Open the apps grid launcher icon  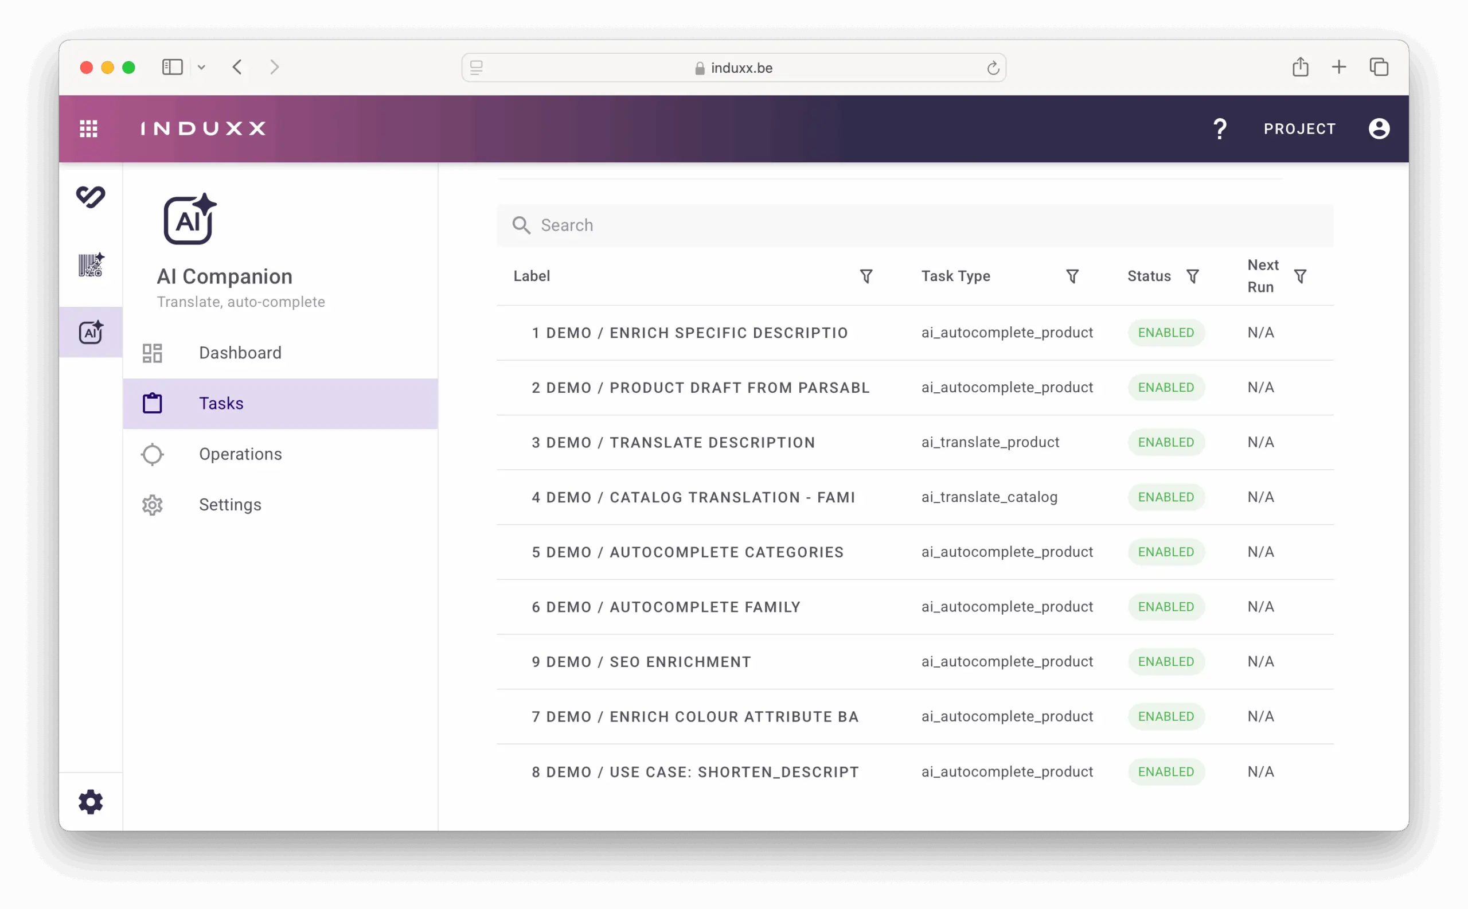click(x=88, y=128)
